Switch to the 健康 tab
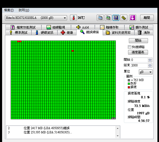This screenshot has height=142, width=159. point(67,32)
